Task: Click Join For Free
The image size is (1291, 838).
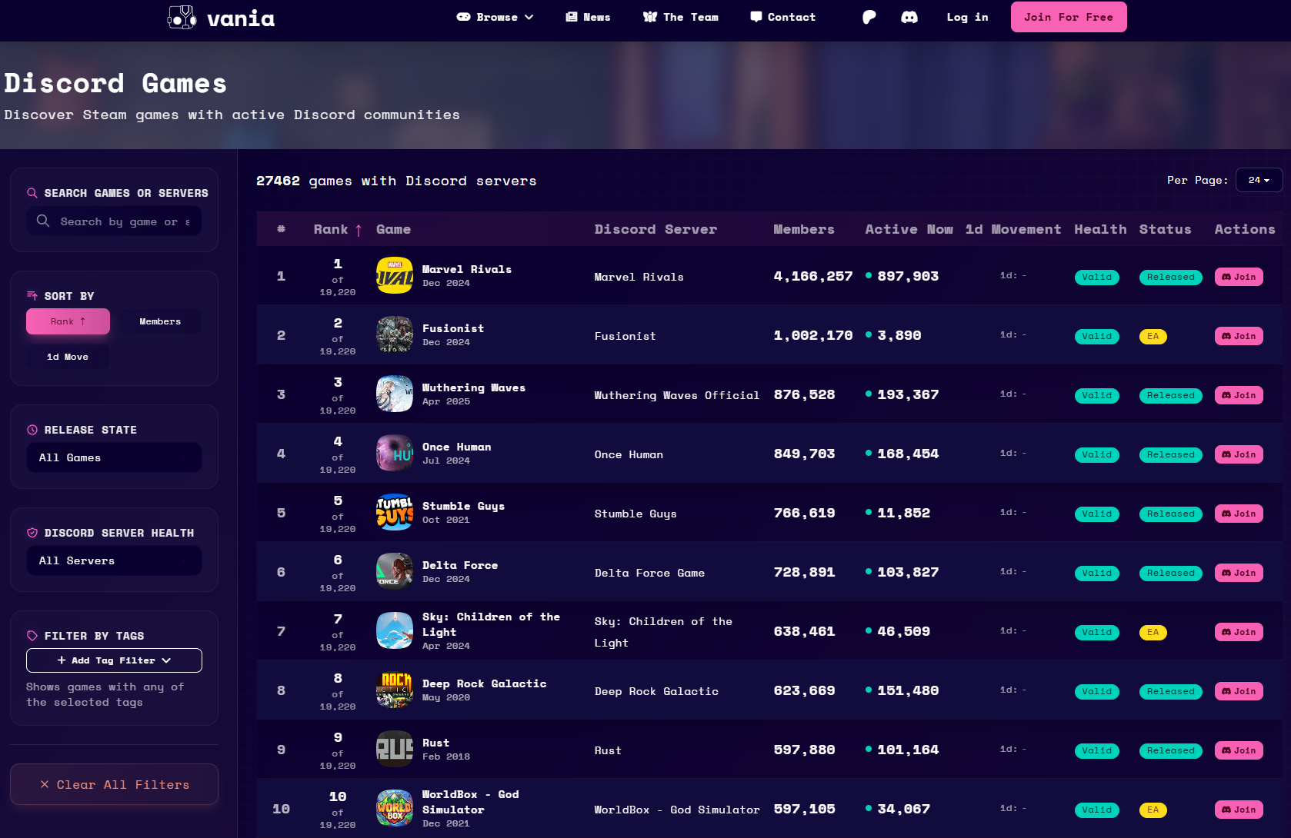Action: coord(1069,16)
